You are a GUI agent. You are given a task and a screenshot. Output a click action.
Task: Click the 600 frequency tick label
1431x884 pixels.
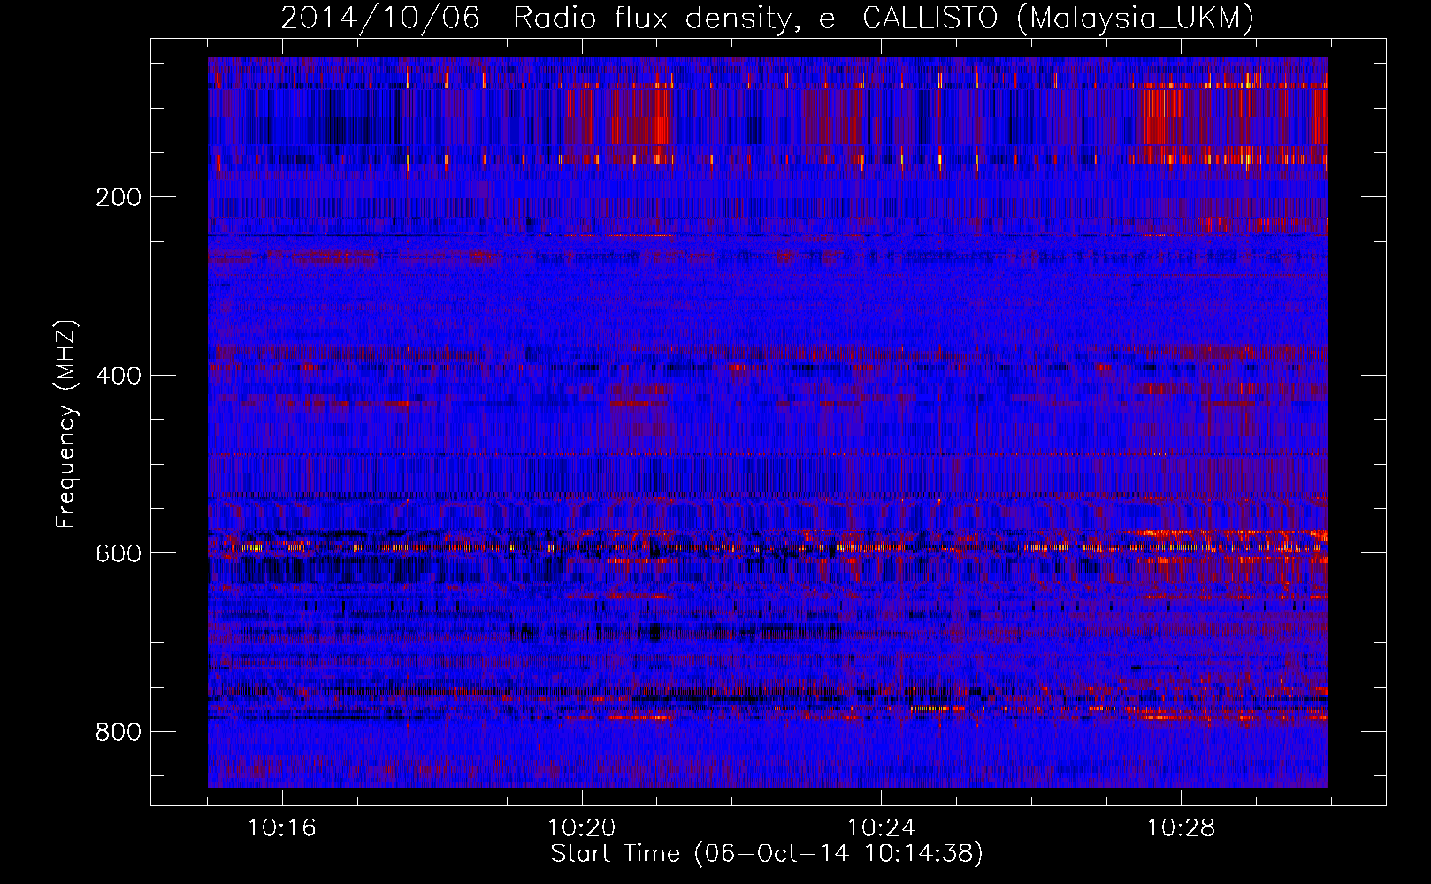click(x=118, y=553)
